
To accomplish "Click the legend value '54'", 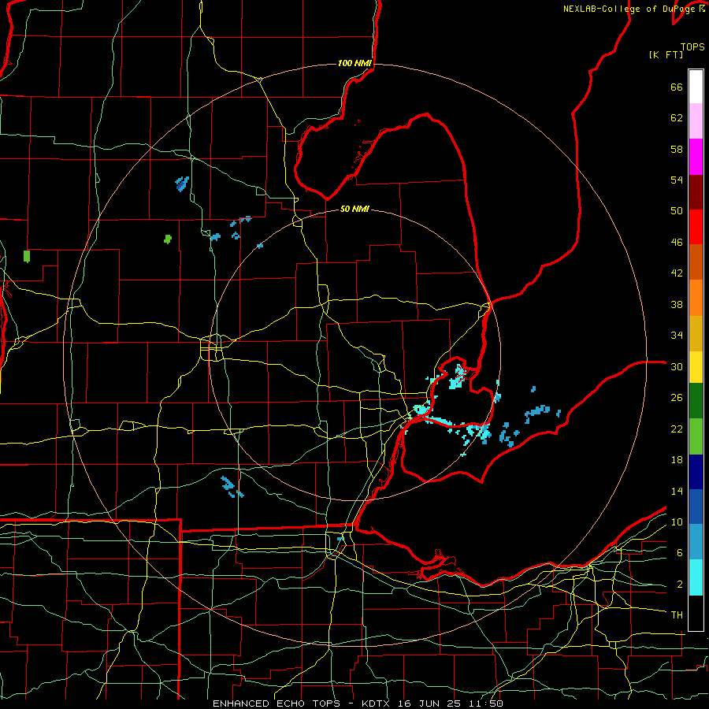I will pos(677,180).
